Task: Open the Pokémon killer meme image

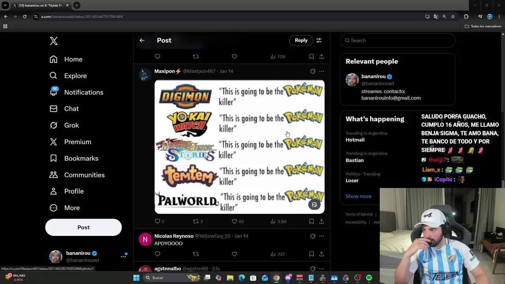Action: [x=239, y=147]
